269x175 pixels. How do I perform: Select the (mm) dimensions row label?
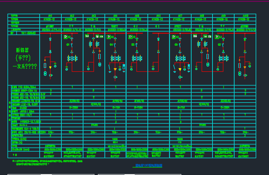tap(20, 149)
